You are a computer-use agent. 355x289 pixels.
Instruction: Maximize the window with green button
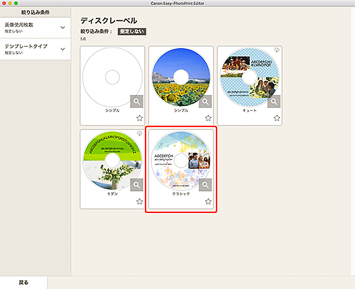16,4
